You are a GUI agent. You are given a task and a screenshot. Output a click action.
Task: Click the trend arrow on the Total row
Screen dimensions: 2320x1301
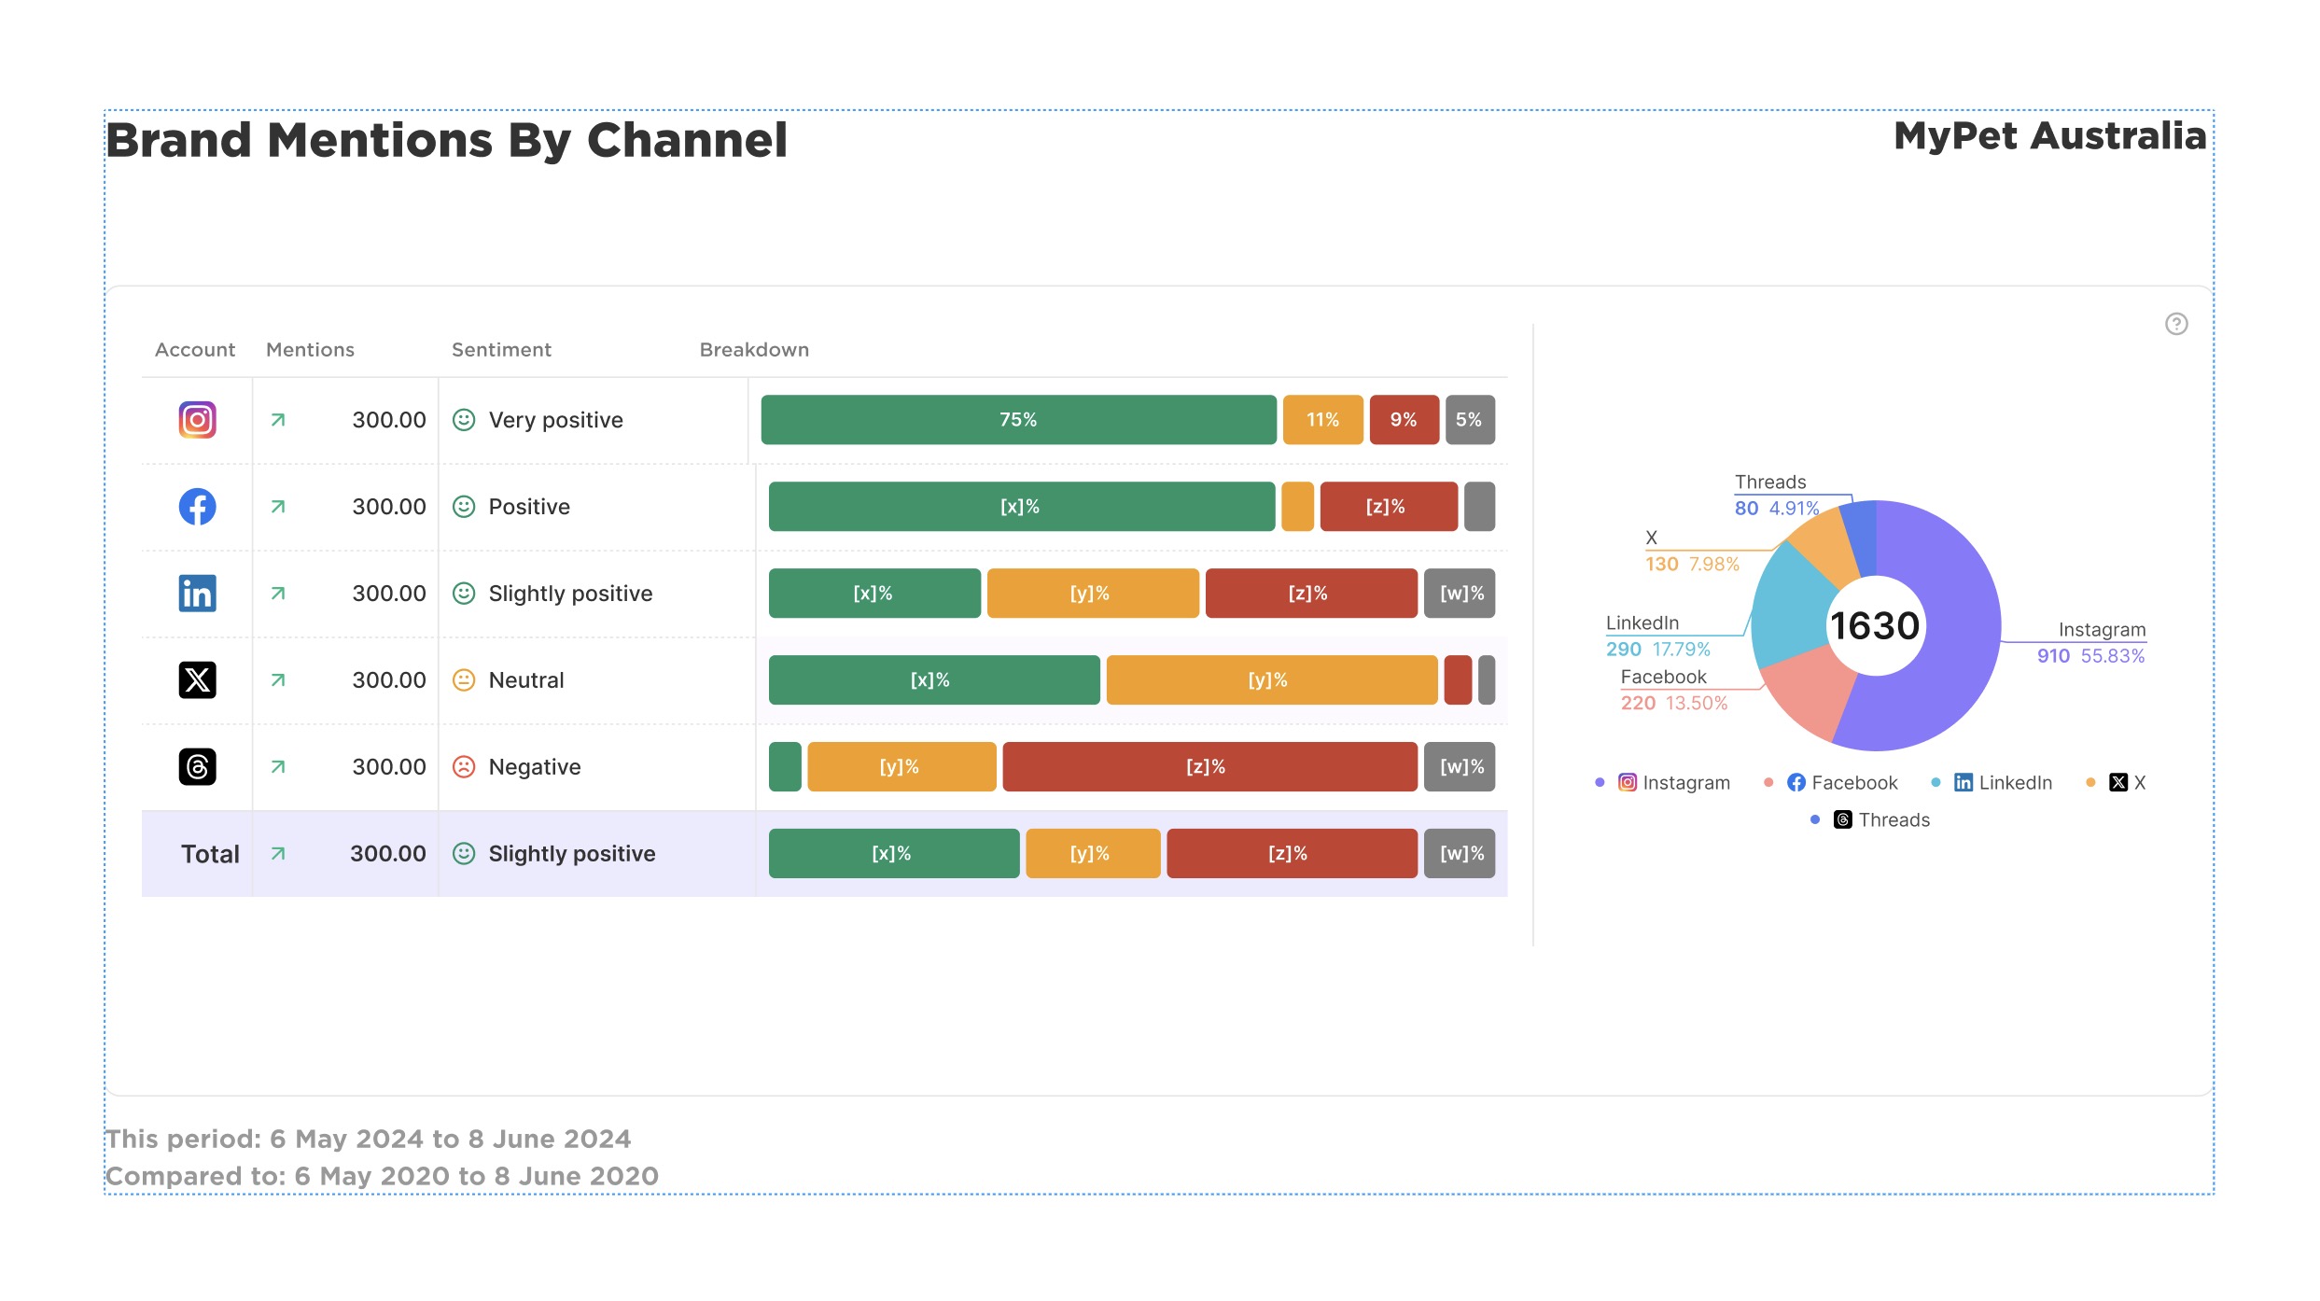click(276, 853)
